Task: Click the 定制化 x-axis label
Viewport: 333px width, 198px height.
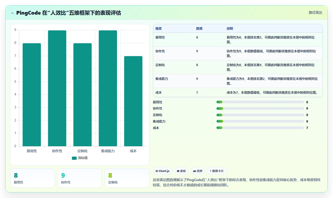Action: coord(82,151)
